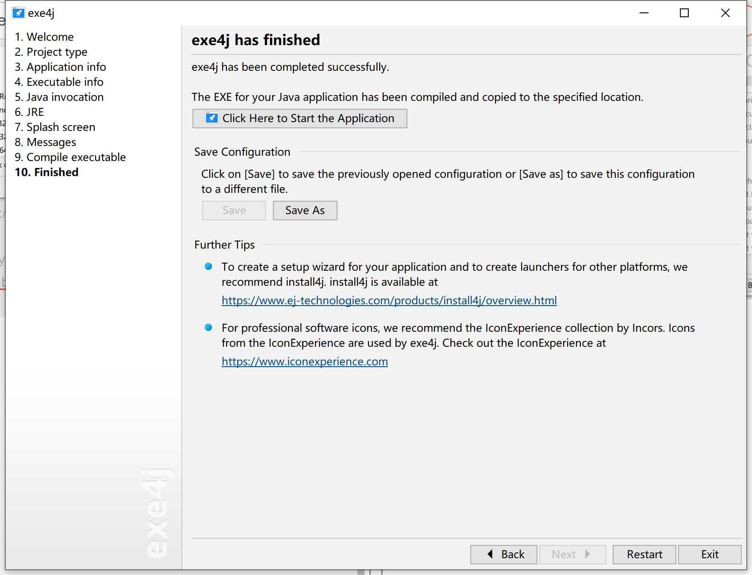Open the install4j overview link

[x=389, y=300]
